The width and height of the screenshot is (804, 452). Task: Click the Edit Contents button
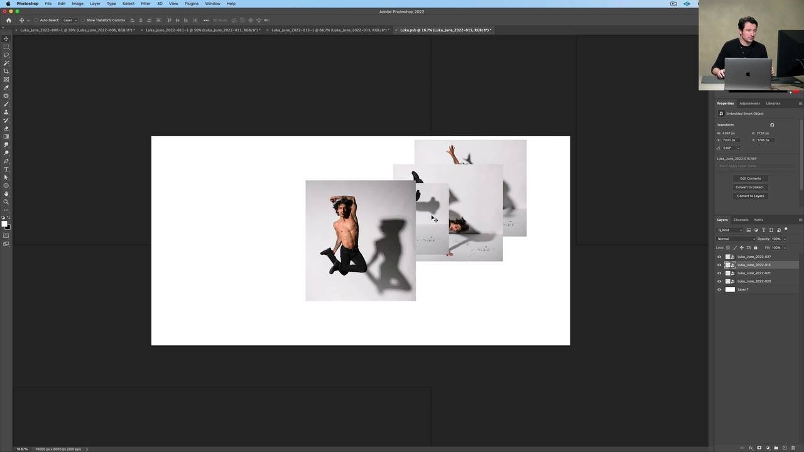point(750,178)
